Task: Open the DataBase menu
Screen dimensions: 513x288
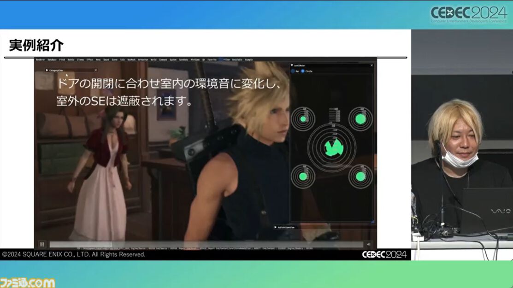Action: click(x=52, y=60)
